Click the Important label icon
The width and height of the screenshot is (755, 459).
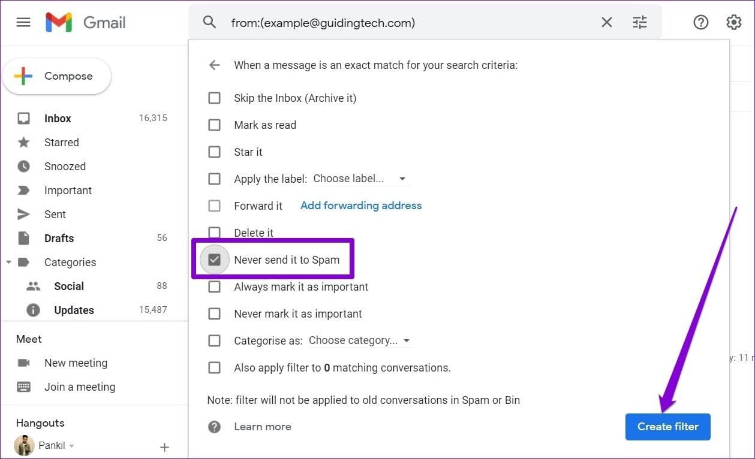click(23, 191)
